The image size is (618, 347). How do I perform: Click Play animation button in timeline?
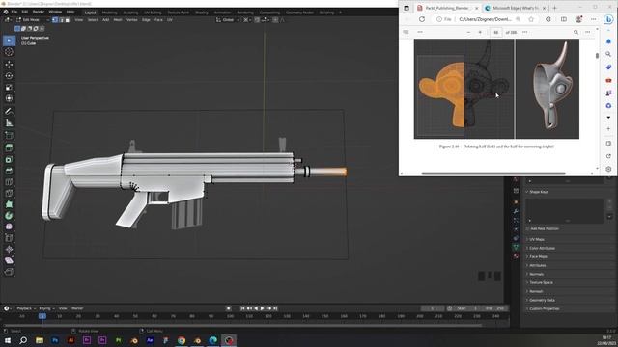tap(262, 308)
